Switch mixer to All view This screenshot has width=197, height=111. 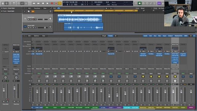pos(115,36)
